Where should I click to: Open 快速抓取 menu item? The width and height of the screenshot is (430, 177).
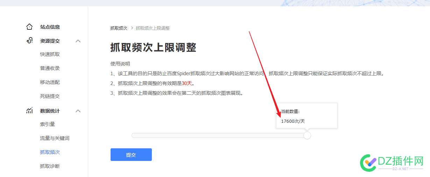[50, 54]
